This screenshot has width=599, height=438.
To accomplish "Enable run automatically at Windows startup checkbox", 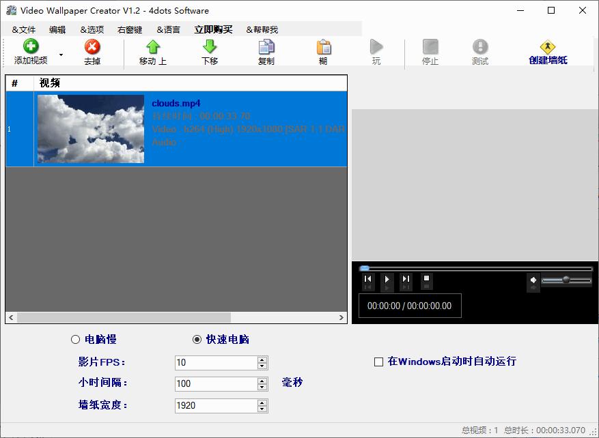I will pyautogui.click(x=378, y=362).
